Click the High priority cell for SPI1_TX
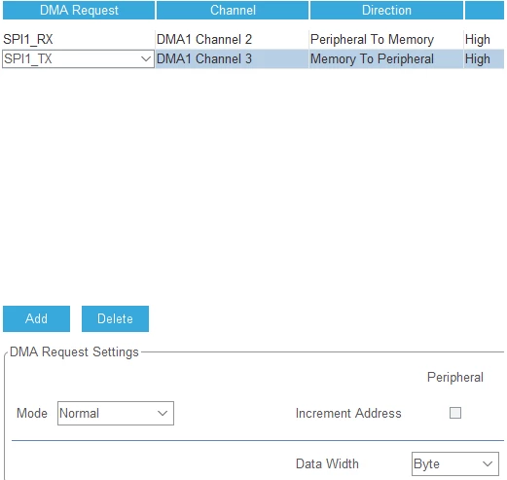The width and height of the screenshot is (507, 480). pos(484,58)
